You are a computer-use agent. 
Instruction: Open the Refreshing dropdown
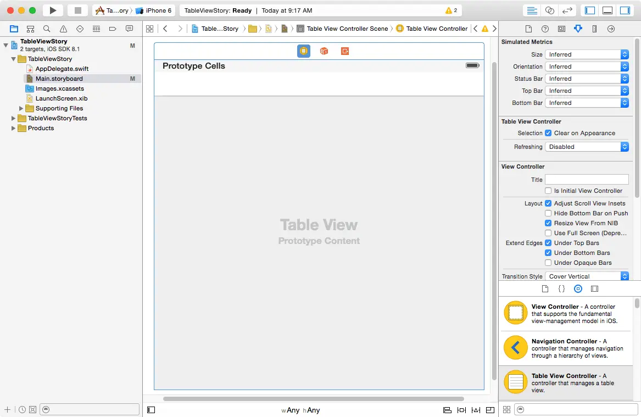tap(587, 147)
